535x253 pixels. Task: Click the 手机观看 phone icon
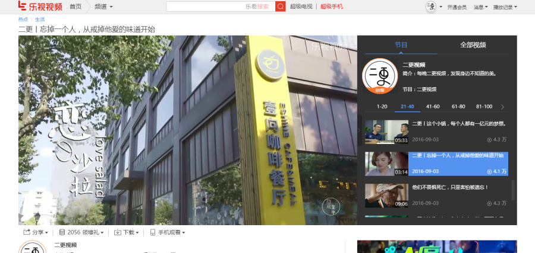click(153, 232)
